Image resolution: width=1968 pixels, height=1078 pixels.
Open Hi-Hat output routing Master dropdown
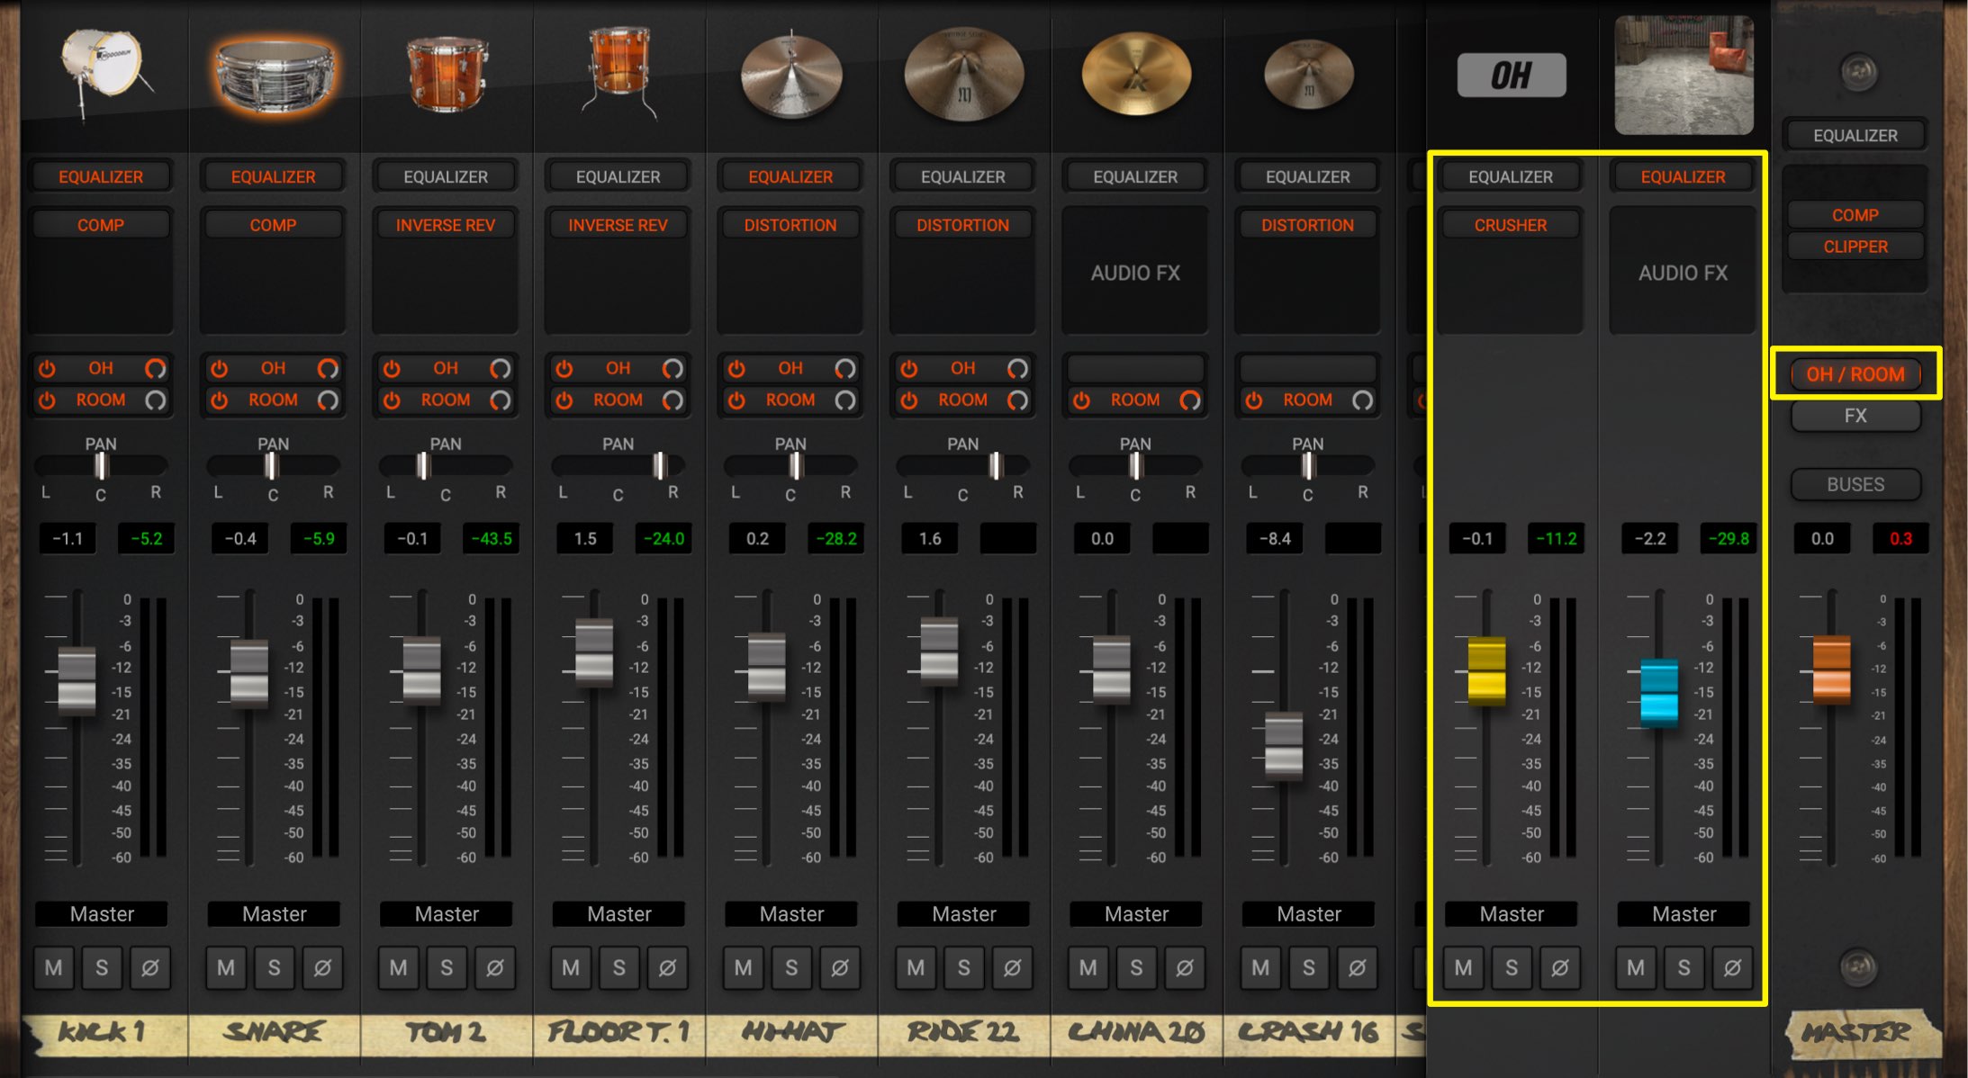pos(791,914)
